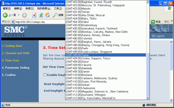Select (GMT+08:00)Kuala Lumpur, Singapore
This screenshot has height=108, width=174.
tap(106, 52)
